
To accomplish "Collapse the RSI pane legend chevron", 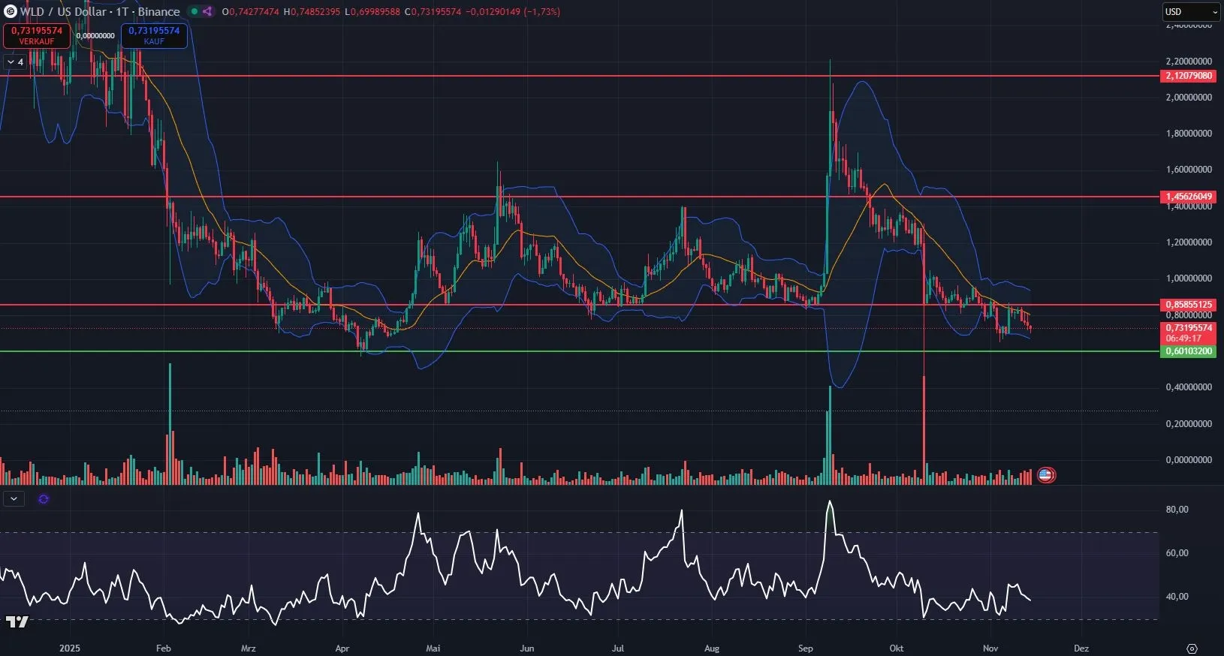I will 14,498.
